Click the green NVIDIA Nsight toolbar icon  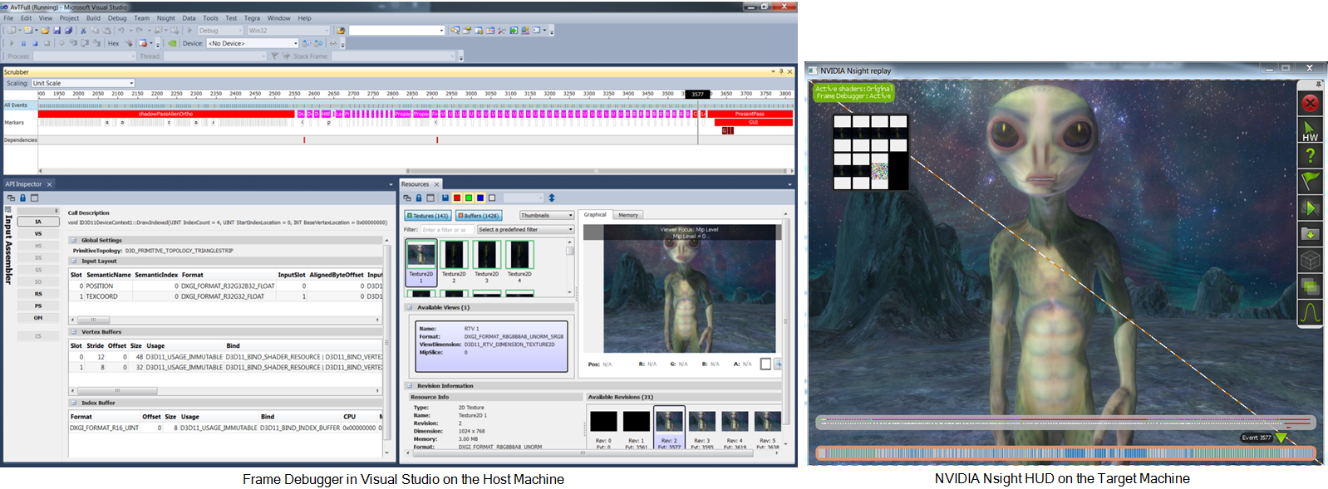(172, 43)
